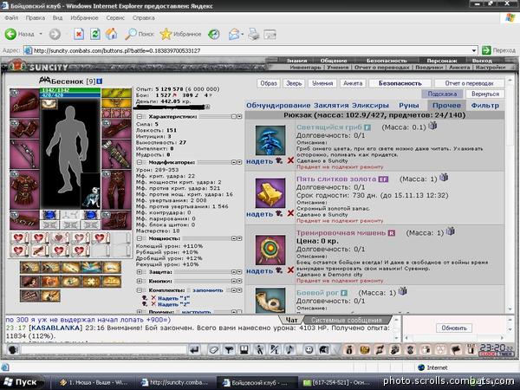520x390 pixels.
Task: Click the IE Print icon
Action: click(x=254, y=34)
